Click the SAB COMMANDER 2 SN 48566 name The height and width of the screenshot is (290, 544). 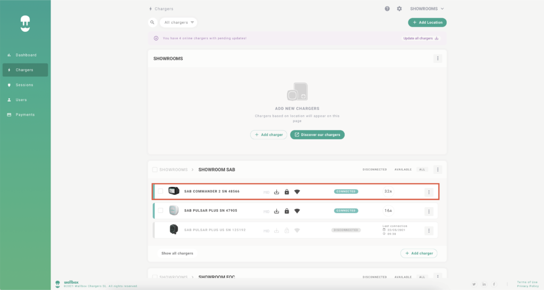211,192
